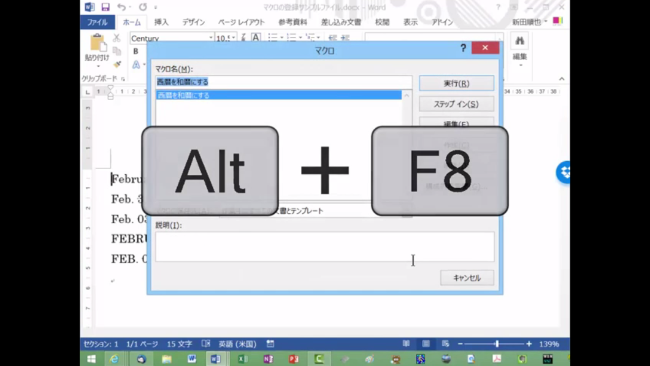Viewport: 650px width, 366px height.
Task: Open the macro dialog help question mark
Action: point(463,48)
